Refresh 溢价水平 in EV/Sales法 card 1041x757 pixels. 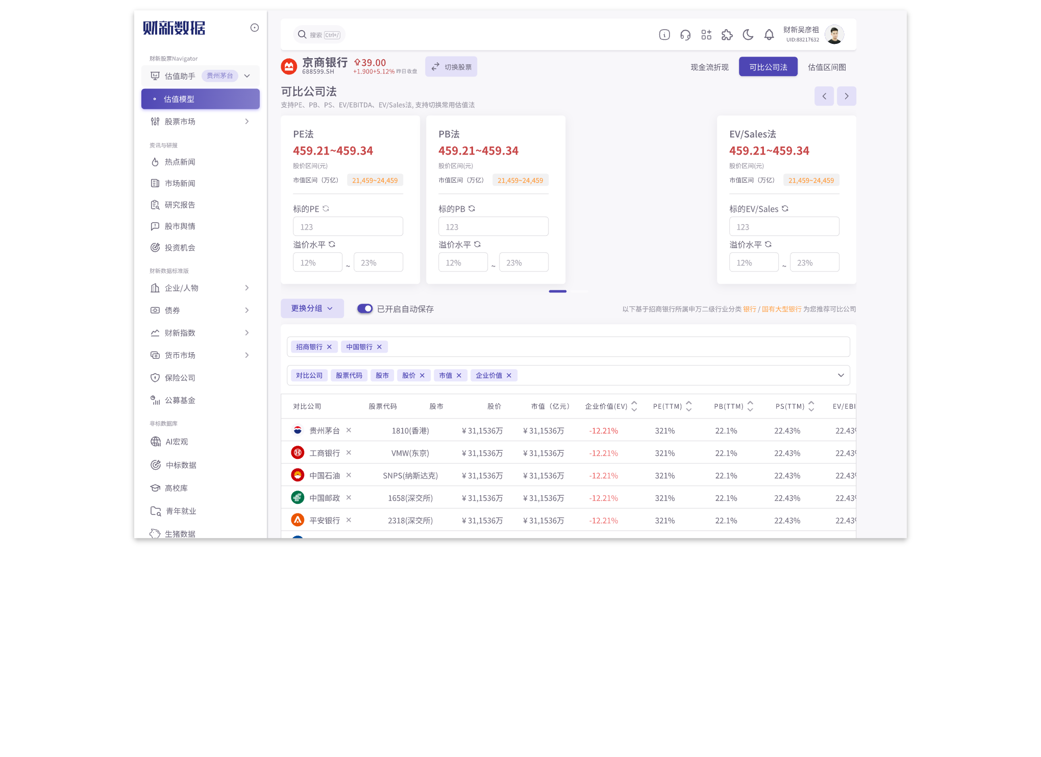click(768, 245)
